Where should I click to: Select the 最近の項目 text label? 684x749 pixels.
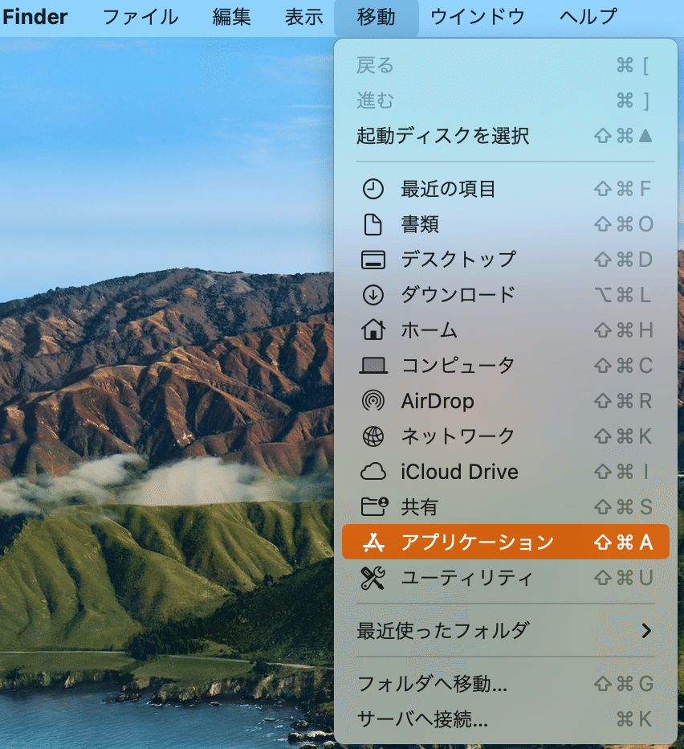[448, 189]
